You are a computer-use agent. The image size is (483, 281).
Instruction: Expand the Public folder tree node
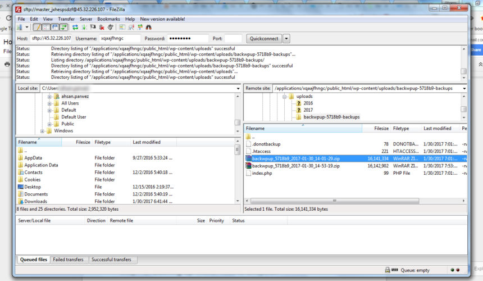point(49,124)
